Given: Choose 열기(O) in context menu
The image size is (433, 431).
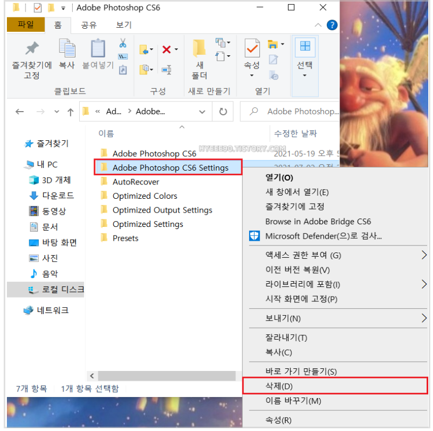Looking at the screenshot, I should 335,178.
